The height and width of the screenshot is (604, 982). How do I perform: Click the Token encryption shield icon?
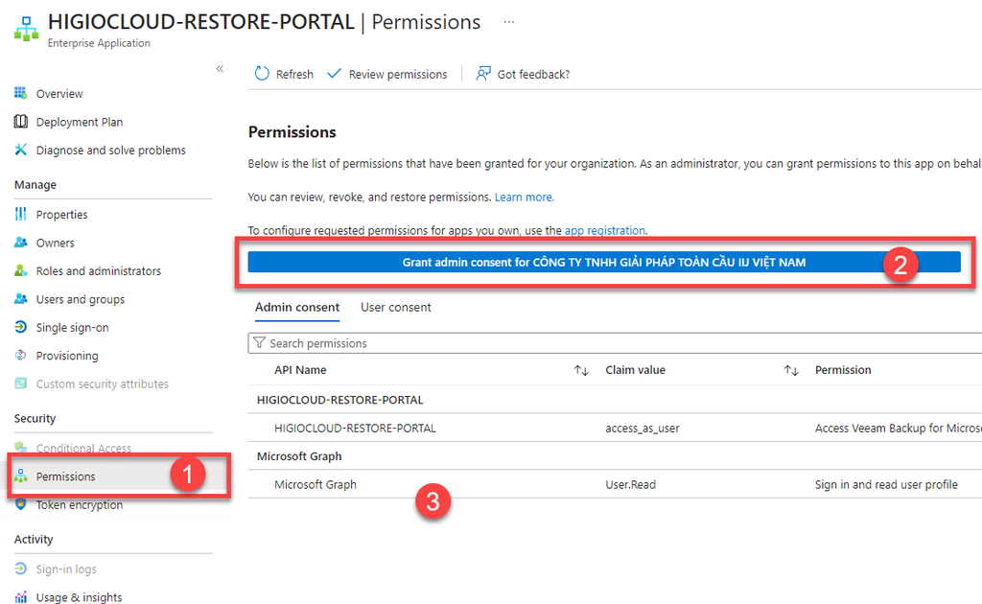coord(21,505)
